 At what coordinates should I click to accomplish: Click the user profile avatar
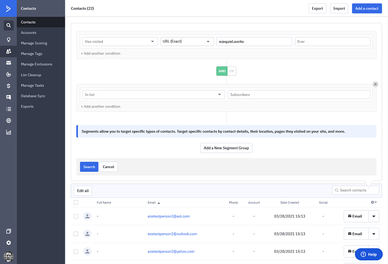(x=8, y=257)
